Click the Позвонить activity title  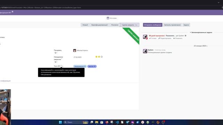tap(170, 36)
